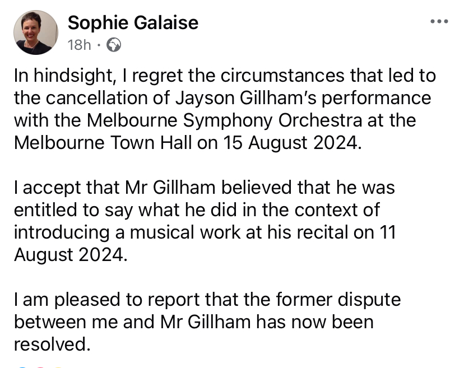Open Sophie Galaise's profile picture
Screen dimensions: 464x368
[36, 32]
